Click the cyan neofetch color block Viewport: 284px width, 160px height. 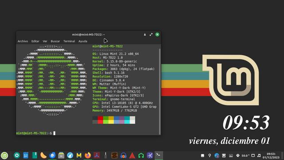127,122
